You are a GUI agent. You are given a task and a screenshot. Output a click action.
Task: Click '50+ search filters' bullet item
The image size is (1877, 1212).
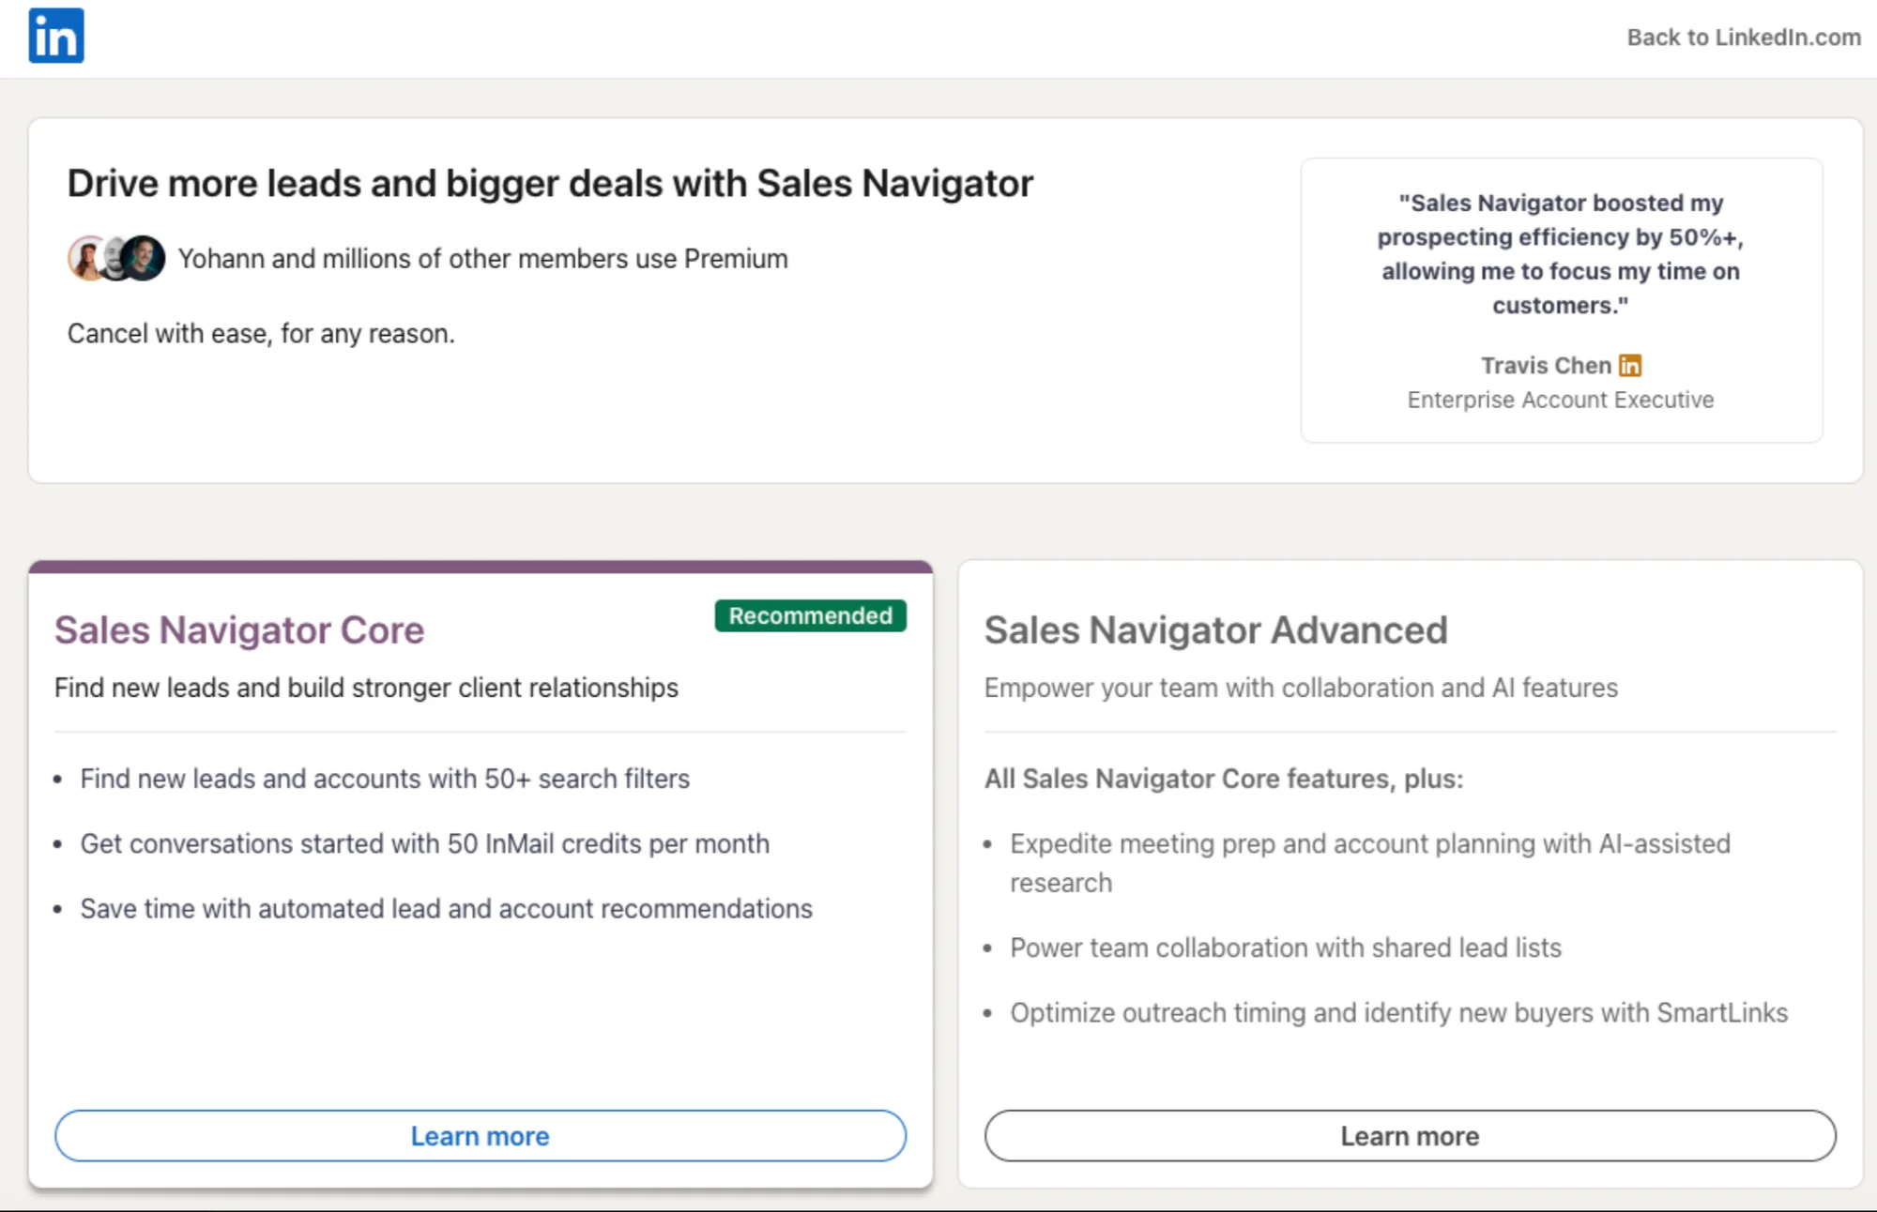click(x=385, y=779)
